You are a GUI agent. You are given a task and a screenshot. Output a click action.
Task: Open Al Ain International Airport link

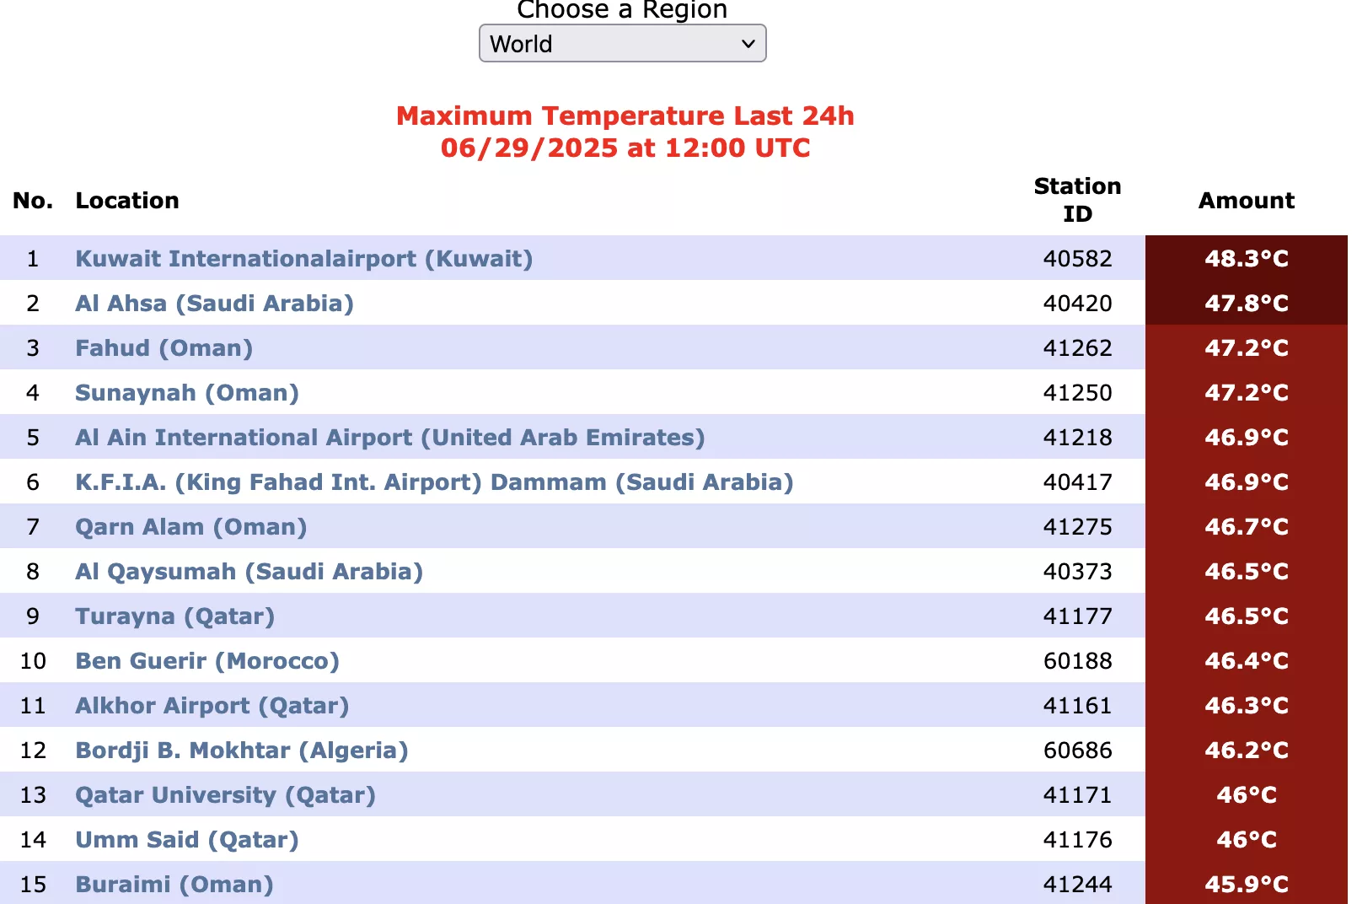(x=390, y=437)
